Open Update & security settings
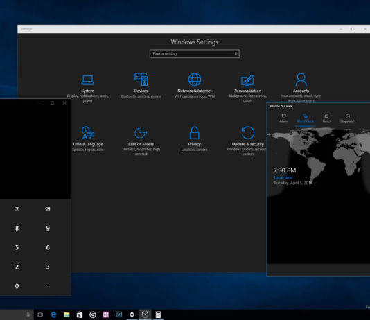 coord(247,141)
